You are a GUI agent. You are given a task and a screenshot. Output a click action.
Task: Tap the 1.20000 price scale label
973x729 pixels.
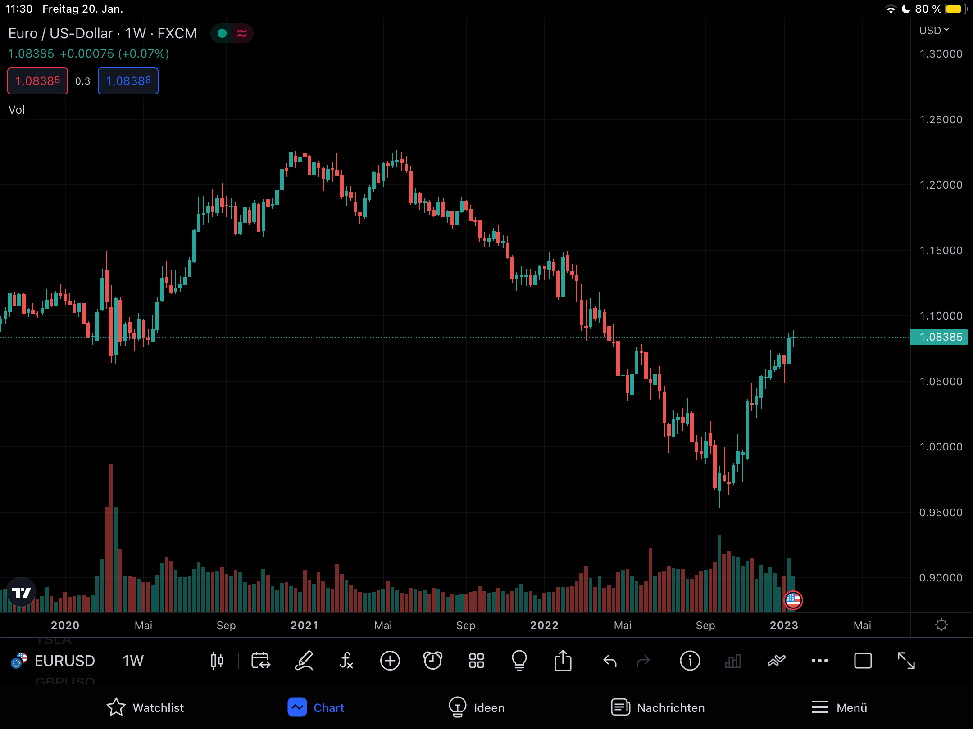941,185
